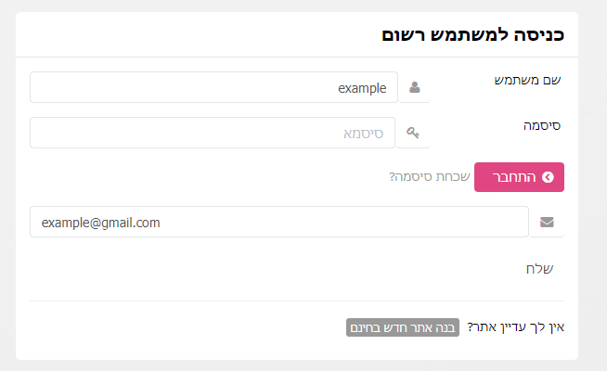Click the סיסמה field label

pyautogui.click(x=542, y=126)
